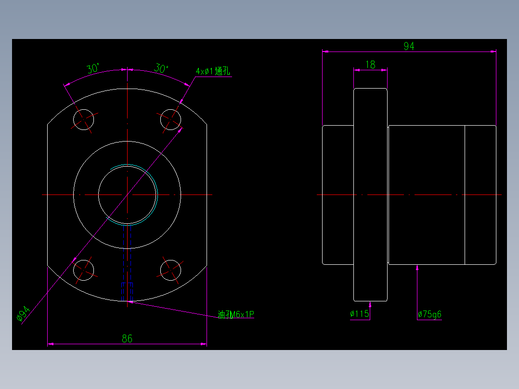519x389 pixels.
Task: Click the lower-left mounting hole circle
Action: 83,270
